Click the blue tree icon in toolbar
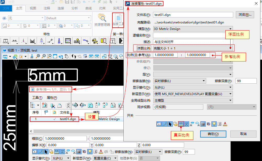Screen dimensions: 262x161 click(x=42, y=41)
